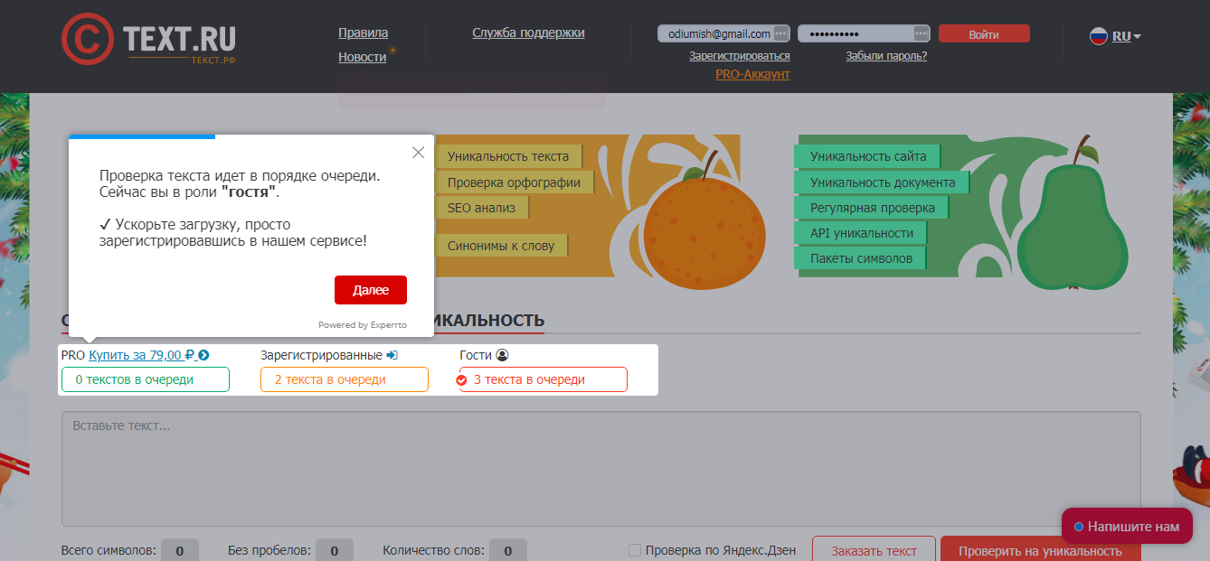Click the TEXT.RU copyright logo icon
1210x561 pixels.
point(88,39)
